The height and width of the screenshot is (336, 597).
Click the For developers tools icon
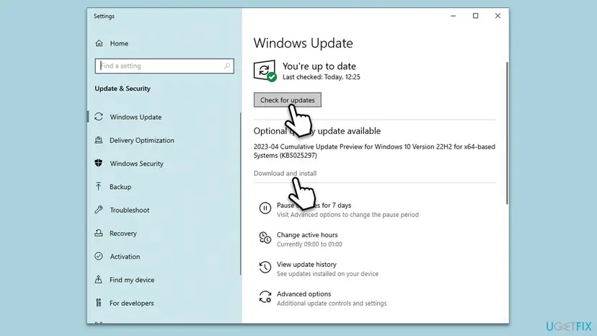(x=99, y=303)
